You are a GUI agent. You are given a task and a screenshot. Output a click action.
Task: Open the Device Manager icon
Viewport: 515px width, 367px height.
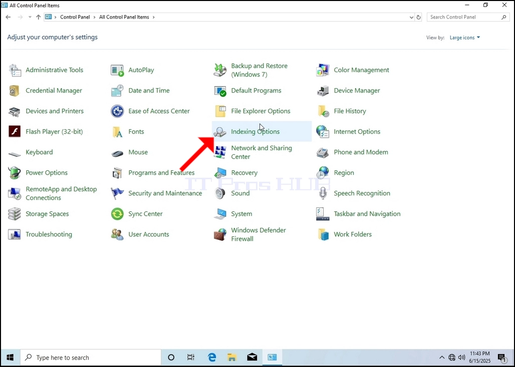[323, 91]
